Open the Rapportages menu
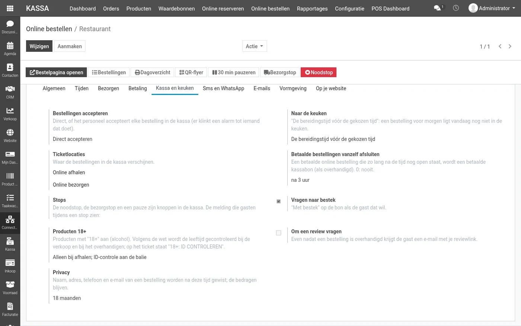The image size is (521, 326). point(312,8)
